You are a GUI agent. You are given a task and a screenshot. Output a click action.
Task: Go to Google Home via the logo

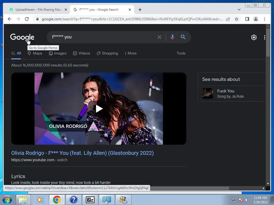pos(22,37)
